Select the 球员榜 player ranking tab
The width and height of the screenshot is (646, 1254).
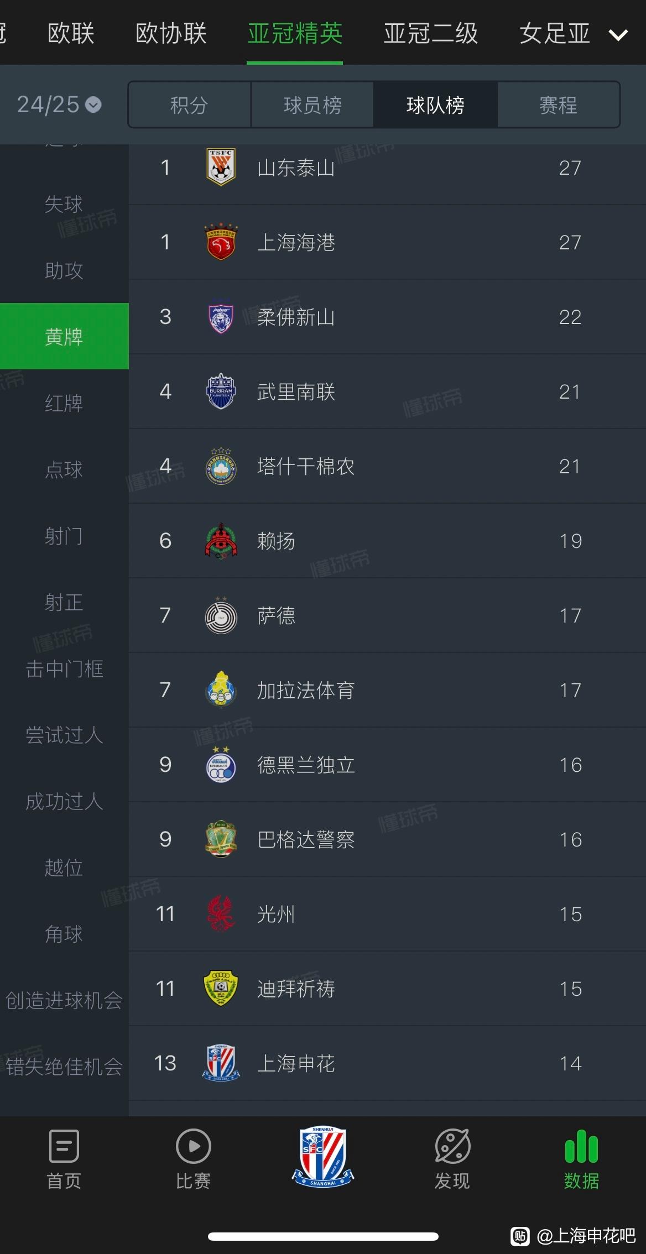[x=312, y=104]
